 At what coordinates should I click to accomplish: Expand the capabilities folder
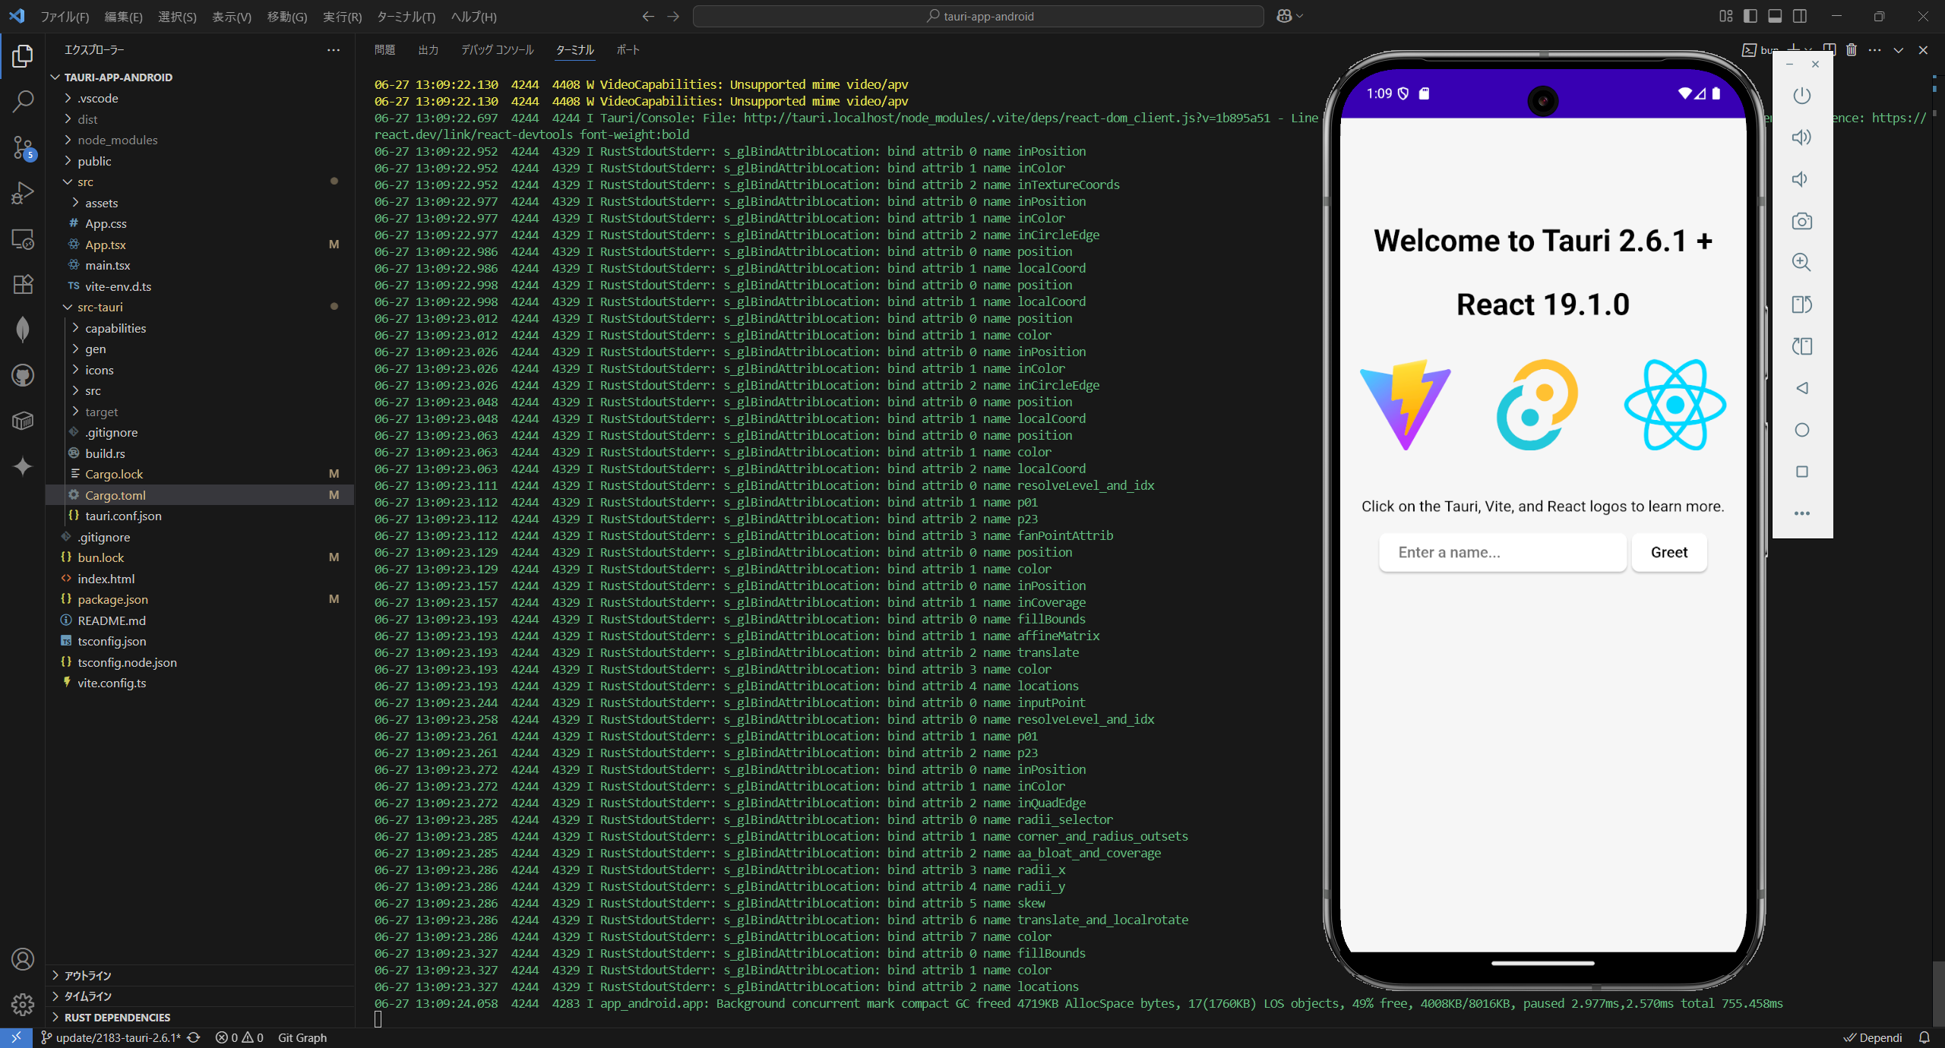115,328
